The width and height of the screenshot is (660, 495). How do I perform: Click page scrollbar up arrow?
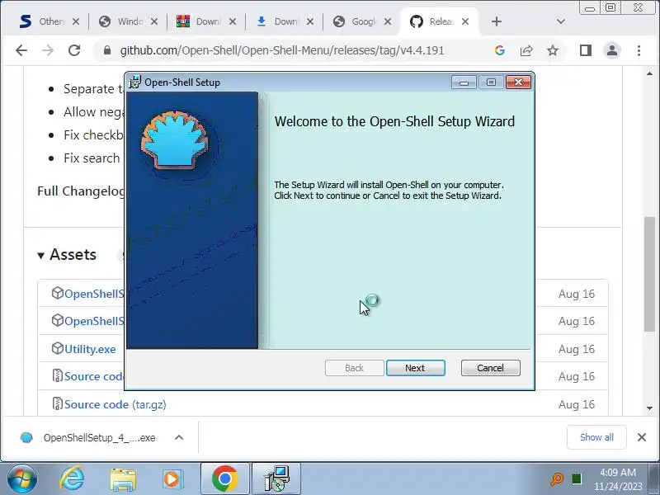650,73
